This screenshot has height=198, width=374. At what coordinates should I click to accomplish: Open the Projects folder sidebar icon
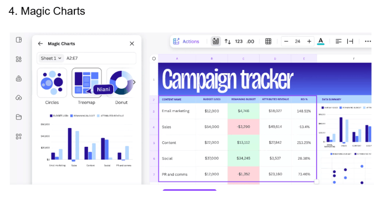(x=19, y=117)
